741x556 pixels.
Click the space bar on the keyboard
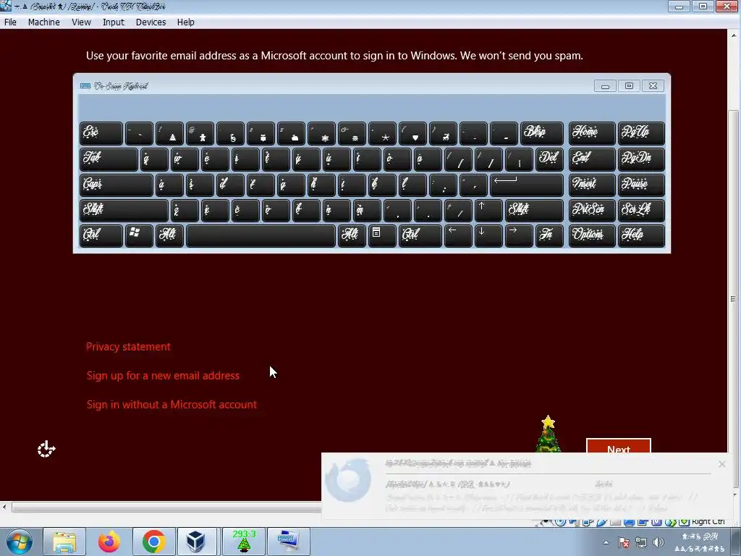(261, 235)
